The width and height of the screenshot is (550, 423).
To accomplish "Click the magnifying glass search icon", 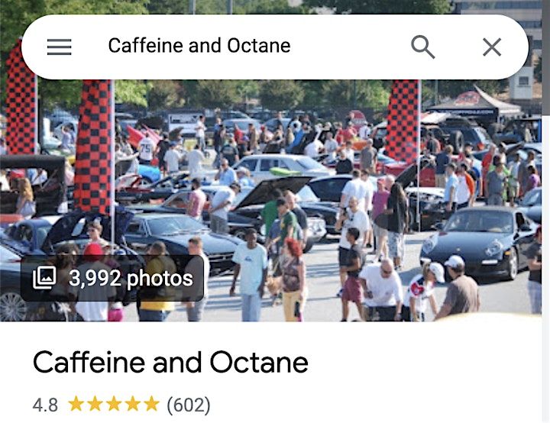I will (x=422, y=47).
